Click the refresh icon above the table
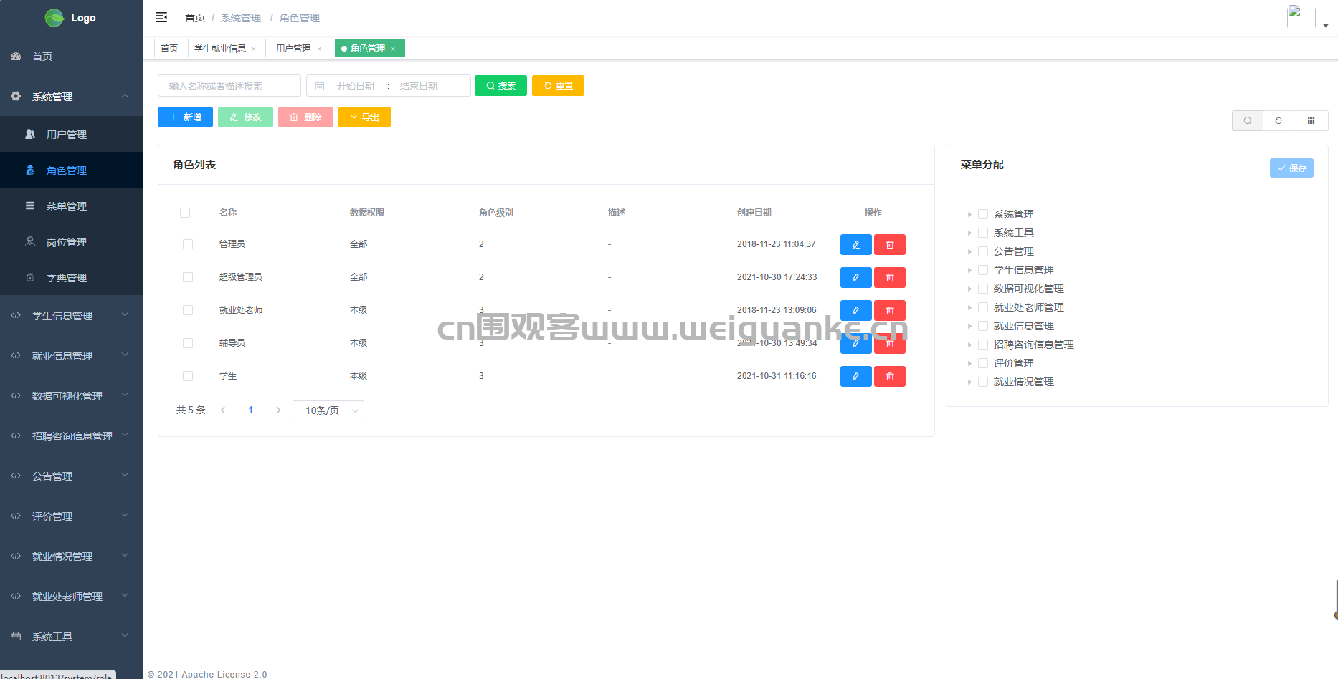The height and width of the screenshot is (679, 1338). (1278, 121)
